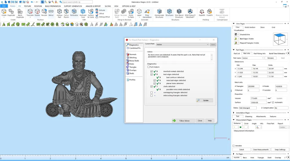
Task: Click the Quick search field
Action: pyautogui.click(x=77, y=2)
